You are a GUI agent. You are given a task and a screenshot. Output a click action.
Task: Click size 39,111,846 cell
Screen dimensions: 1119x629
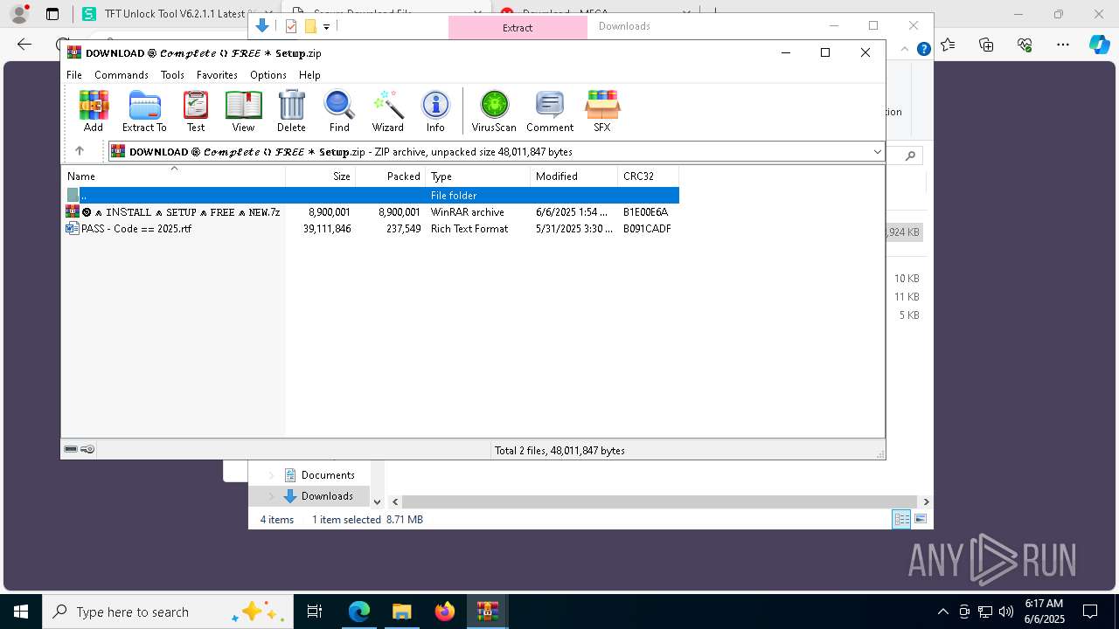tap(327, 228)
